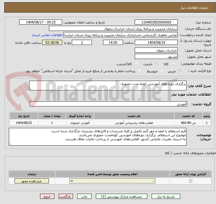Select the کالا radio option
The height and width of the screenshot is (204, 216).
[175, 64]
